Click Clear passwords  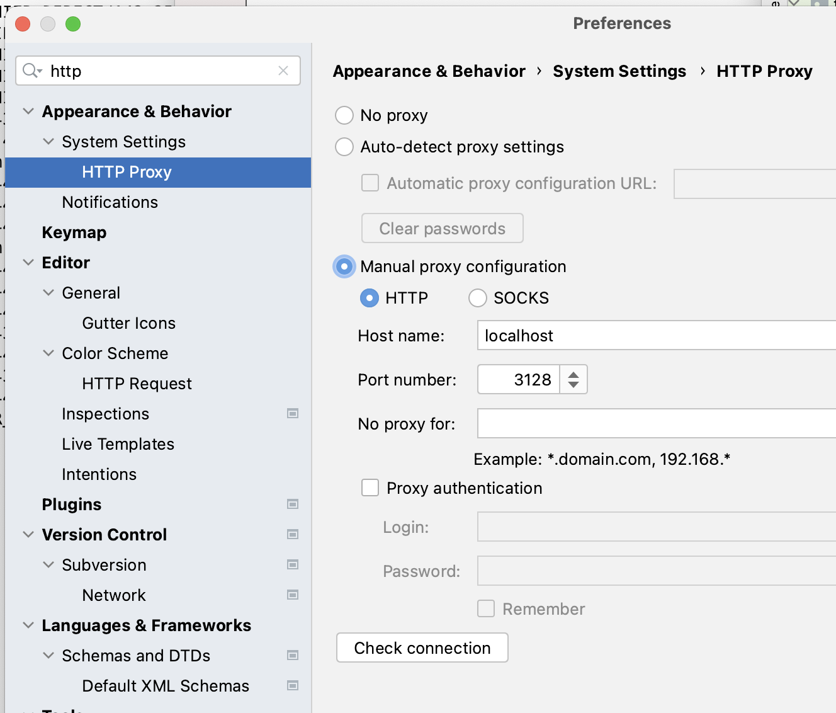tap(442, 228)
